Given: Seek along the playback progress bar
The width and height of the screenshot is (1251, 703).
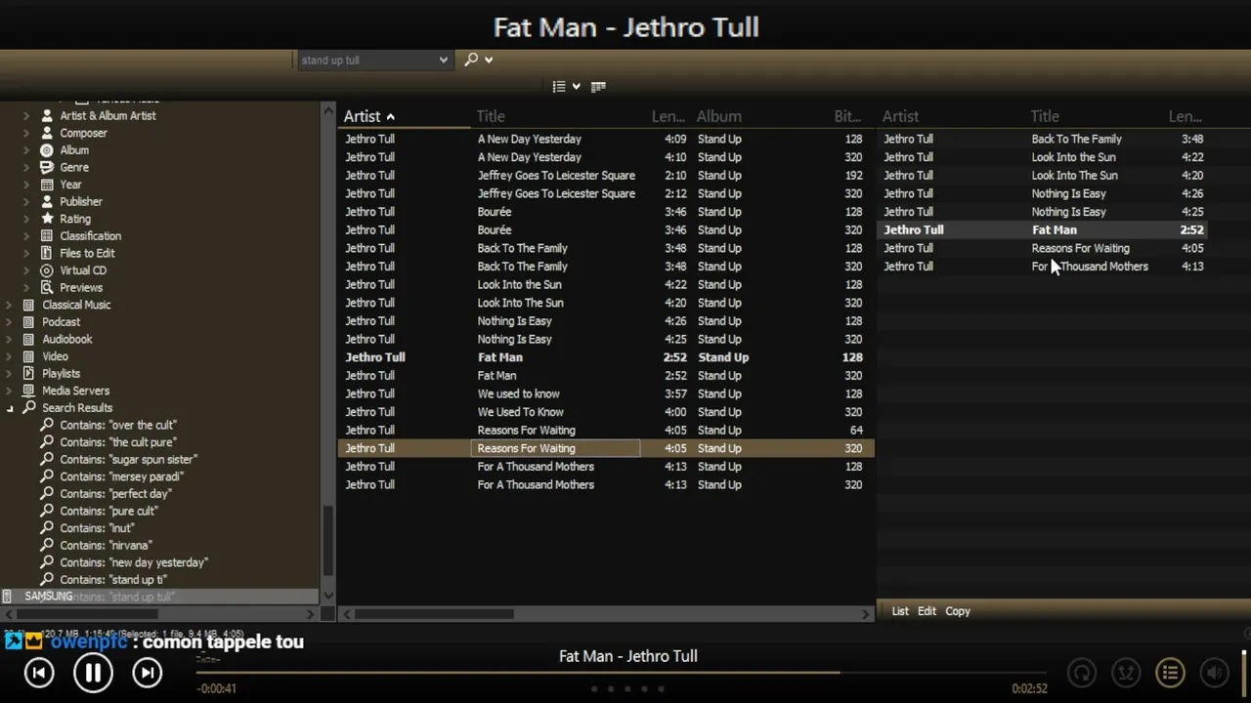Looking at the screenshot, I should pyautogui.click(x=621, y=672).
